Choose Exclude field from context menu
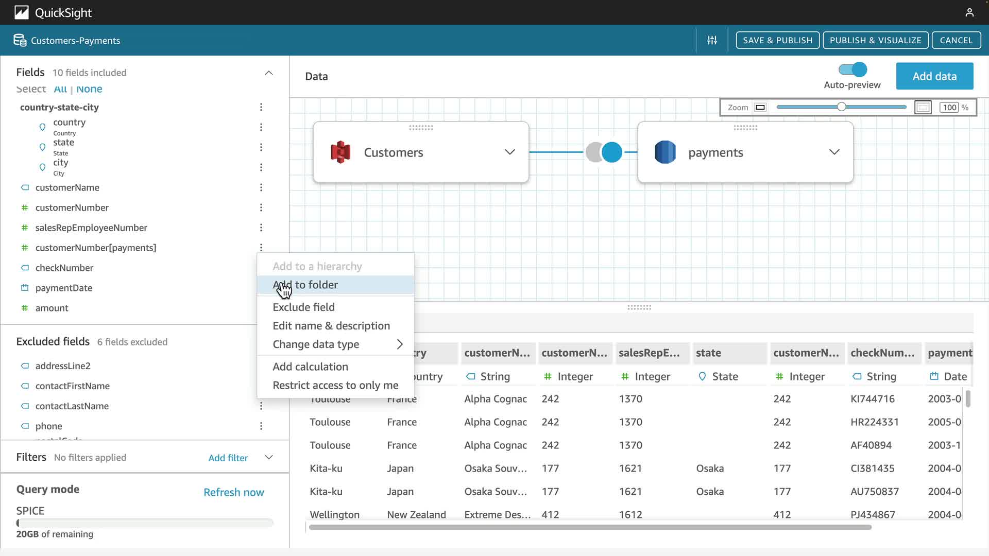This screenshot has height=556, width=989. coord(303,307)
